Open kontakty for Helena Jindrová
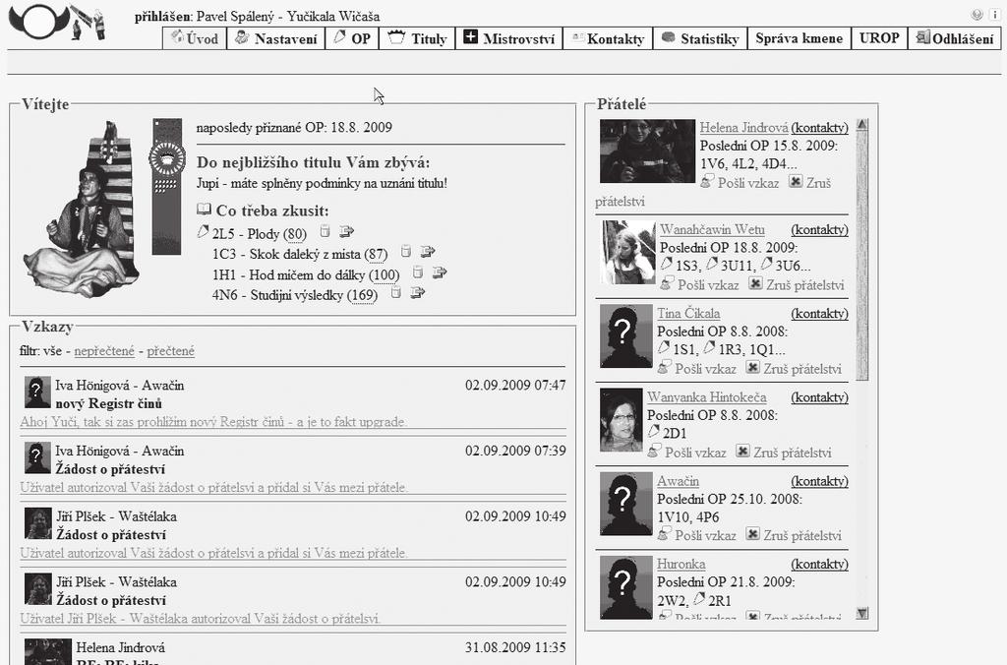Viewport: 1007px width, 665px height. (819, 128)
